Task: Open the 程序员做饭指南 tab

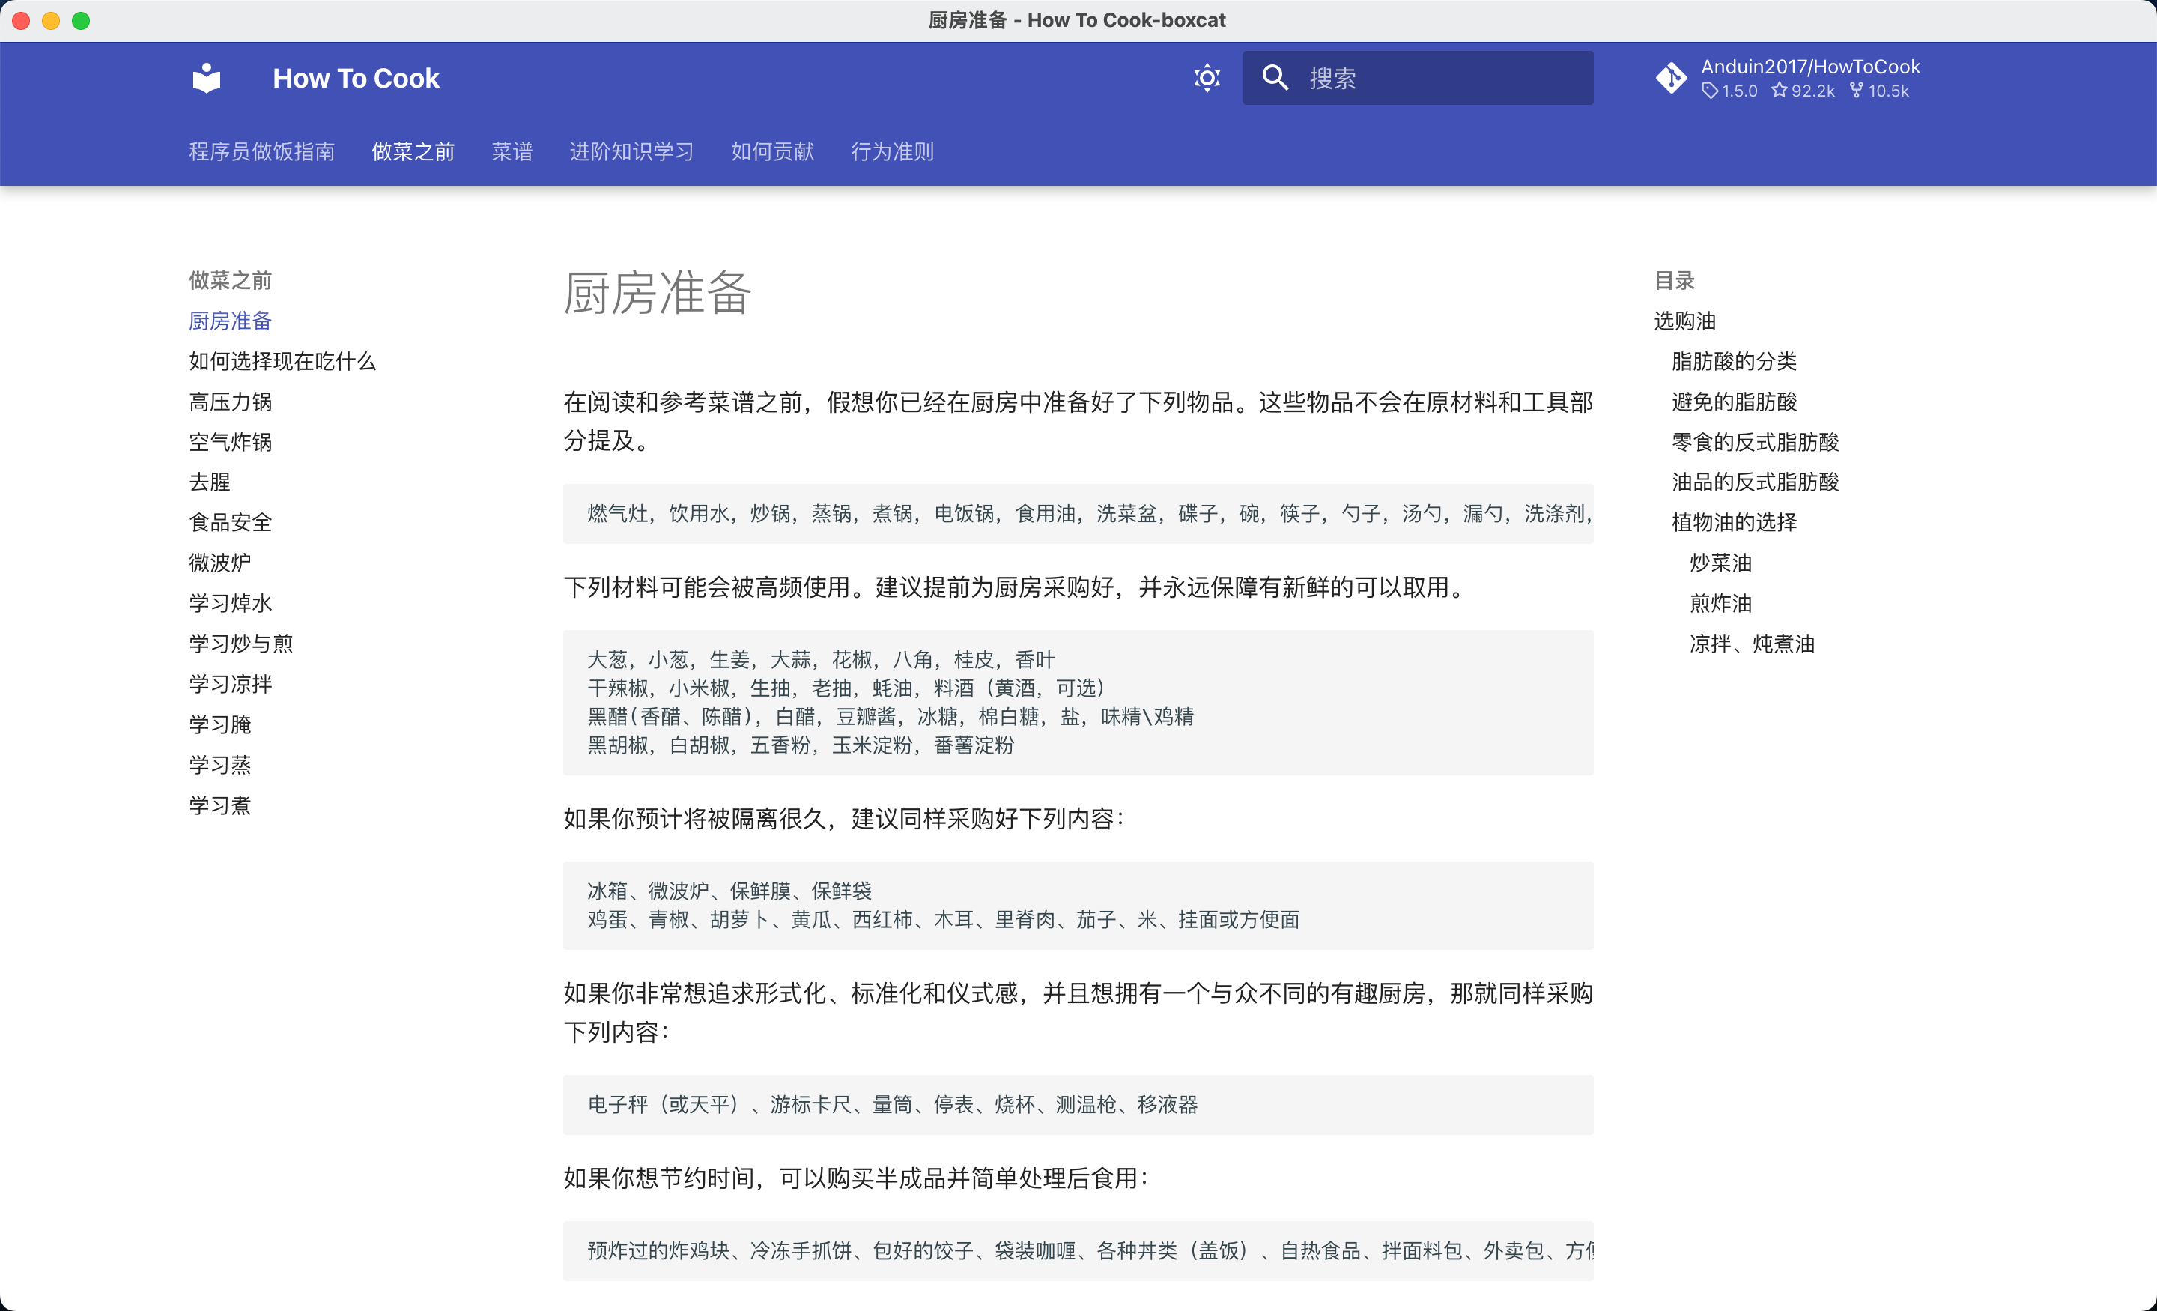Action: point(261,151)
